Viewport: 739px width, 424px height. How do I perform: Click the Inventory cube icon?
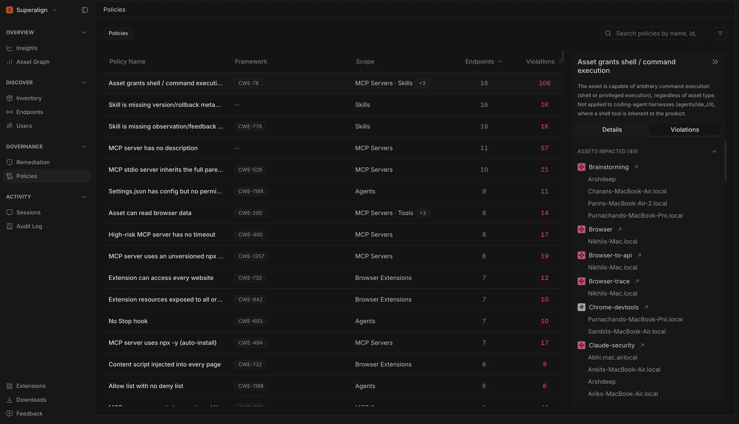(x=10, y=98)
